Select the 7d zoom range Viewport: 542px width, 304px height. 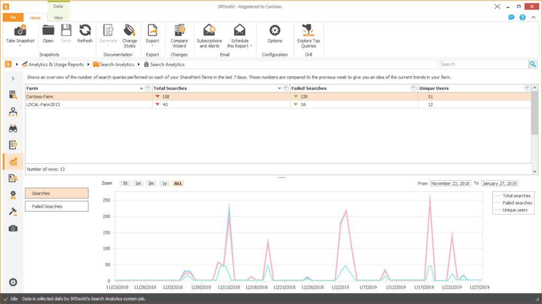click(x=125, y=183)
